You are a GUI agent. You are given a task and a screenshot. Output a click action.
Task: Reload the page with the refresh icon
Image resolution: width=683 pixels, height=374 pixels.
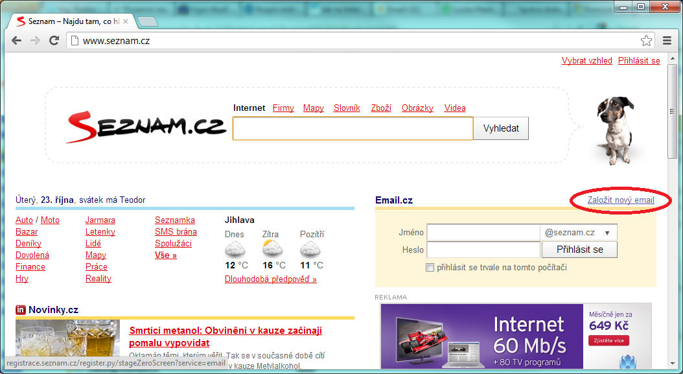point(54,41)
